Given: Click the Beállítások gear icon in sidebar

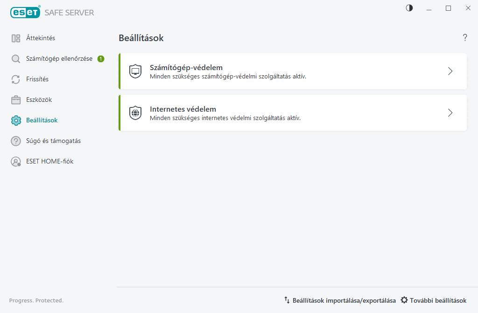Looking at the screenshot, I should [x=16, y=121].
